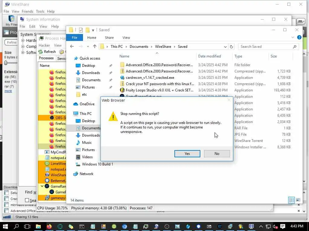Expand Software node in System Information tree
This screenshot has width=309, height=231.
coord(23,52)
